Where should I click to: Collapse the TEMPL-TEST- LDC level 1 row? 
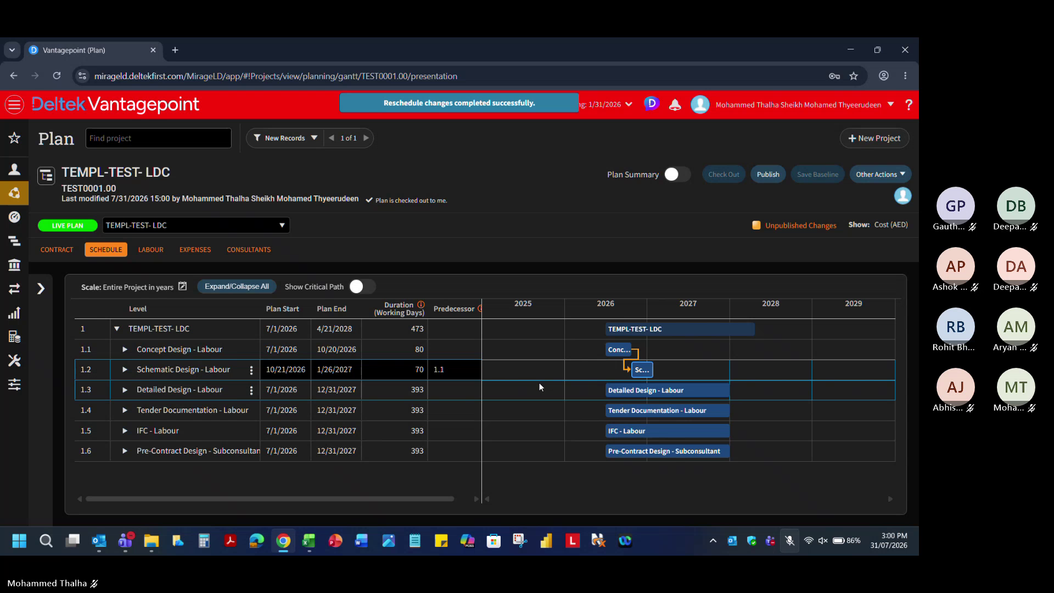[116, 329]
